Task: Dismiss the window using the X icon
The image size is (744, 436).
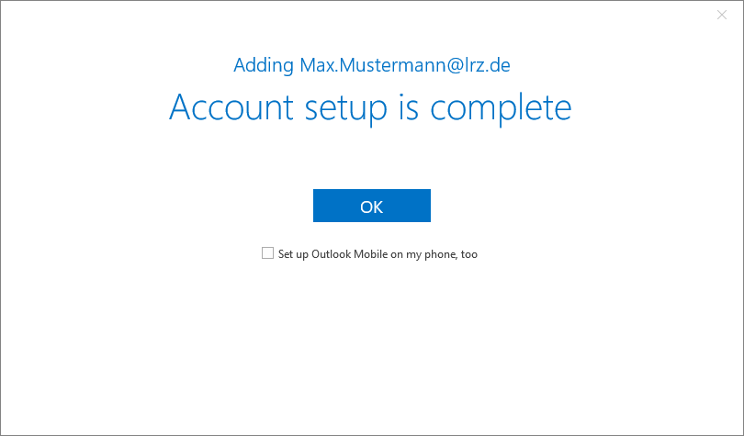Action: point(721,15)
